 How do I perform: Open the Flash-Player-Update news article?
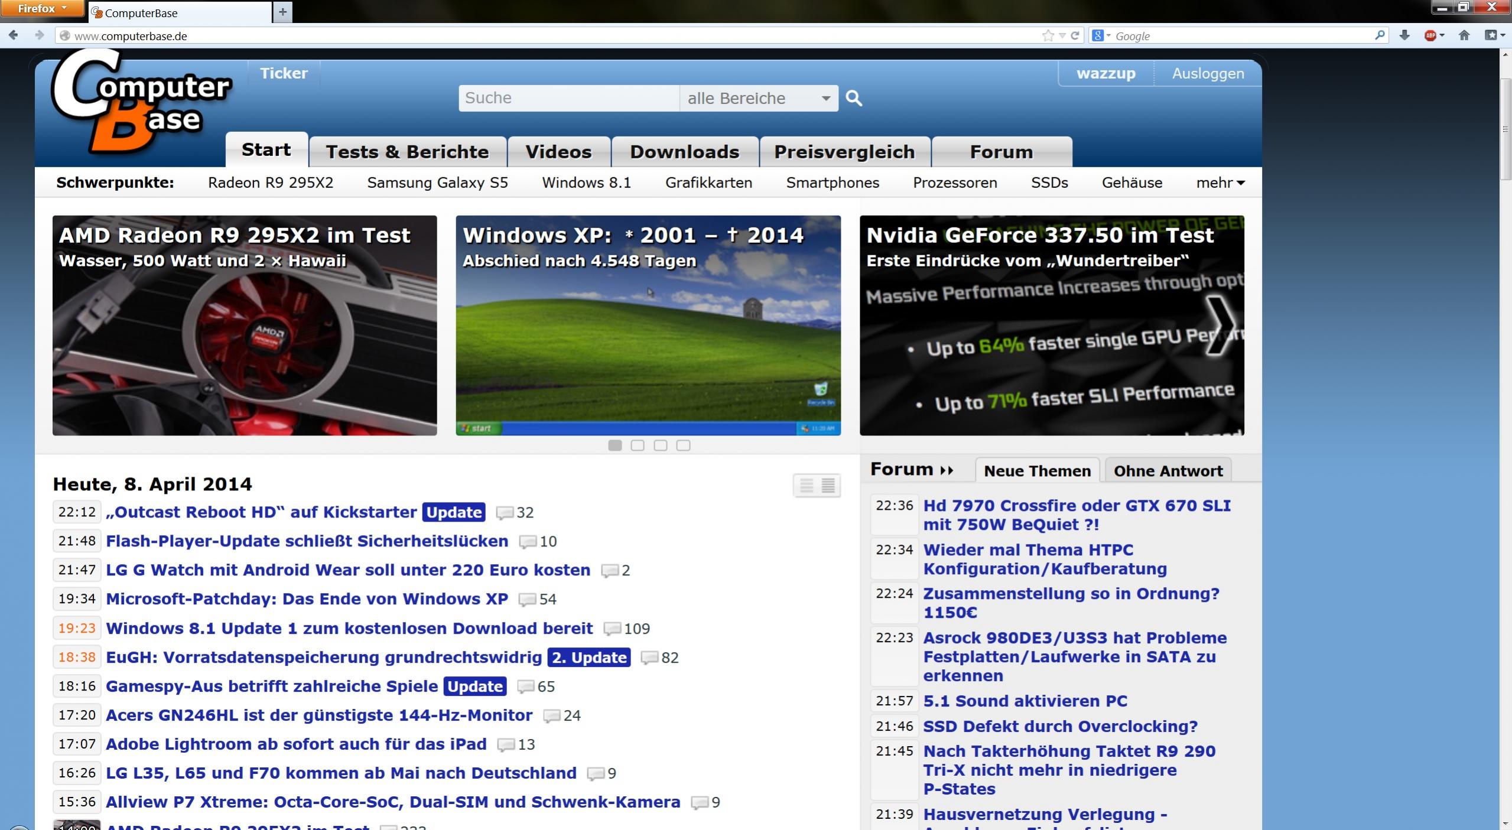click(x=307, y=541)
